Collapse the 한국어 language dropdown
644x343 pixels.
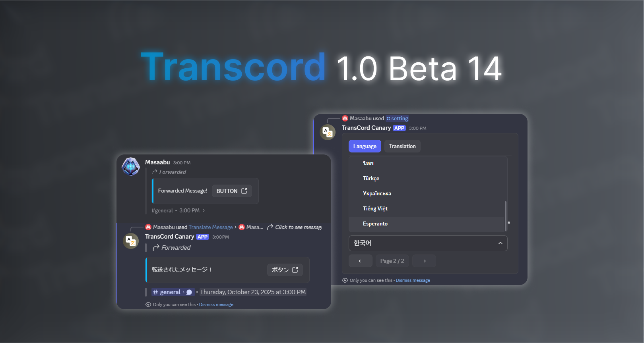click(428, 243)
